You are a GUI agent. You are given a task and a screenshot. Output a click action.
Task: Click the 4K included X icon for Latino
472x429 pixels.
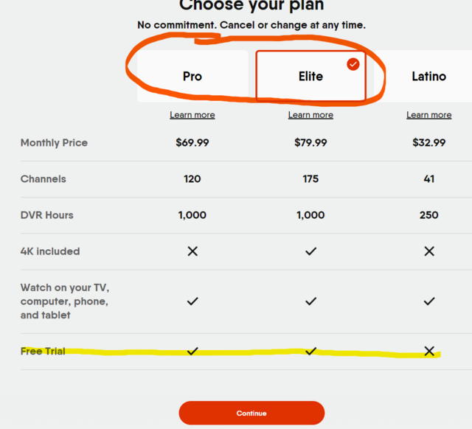[429, 251]
